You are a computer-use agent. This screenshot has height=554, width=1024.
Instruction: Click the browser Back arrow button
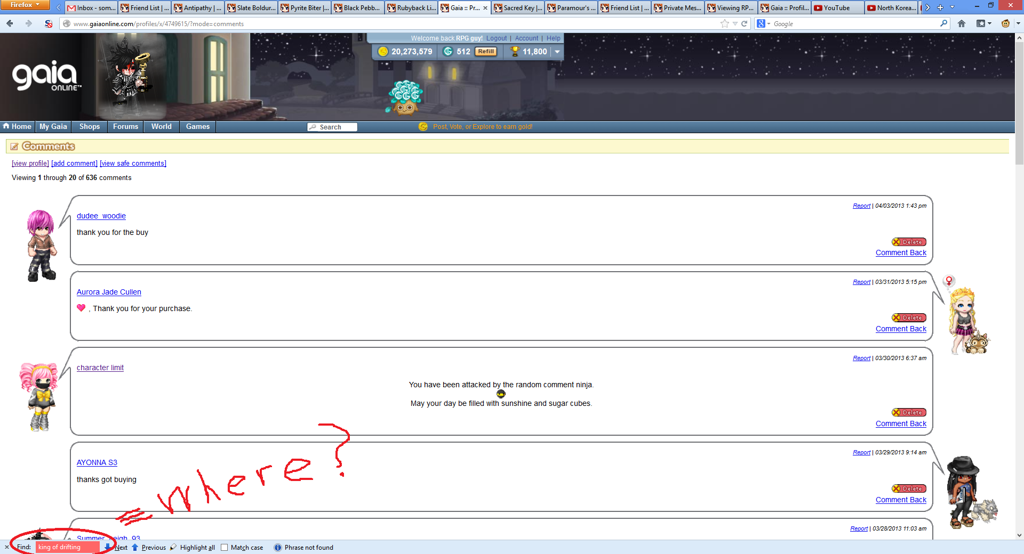point(10,23)
